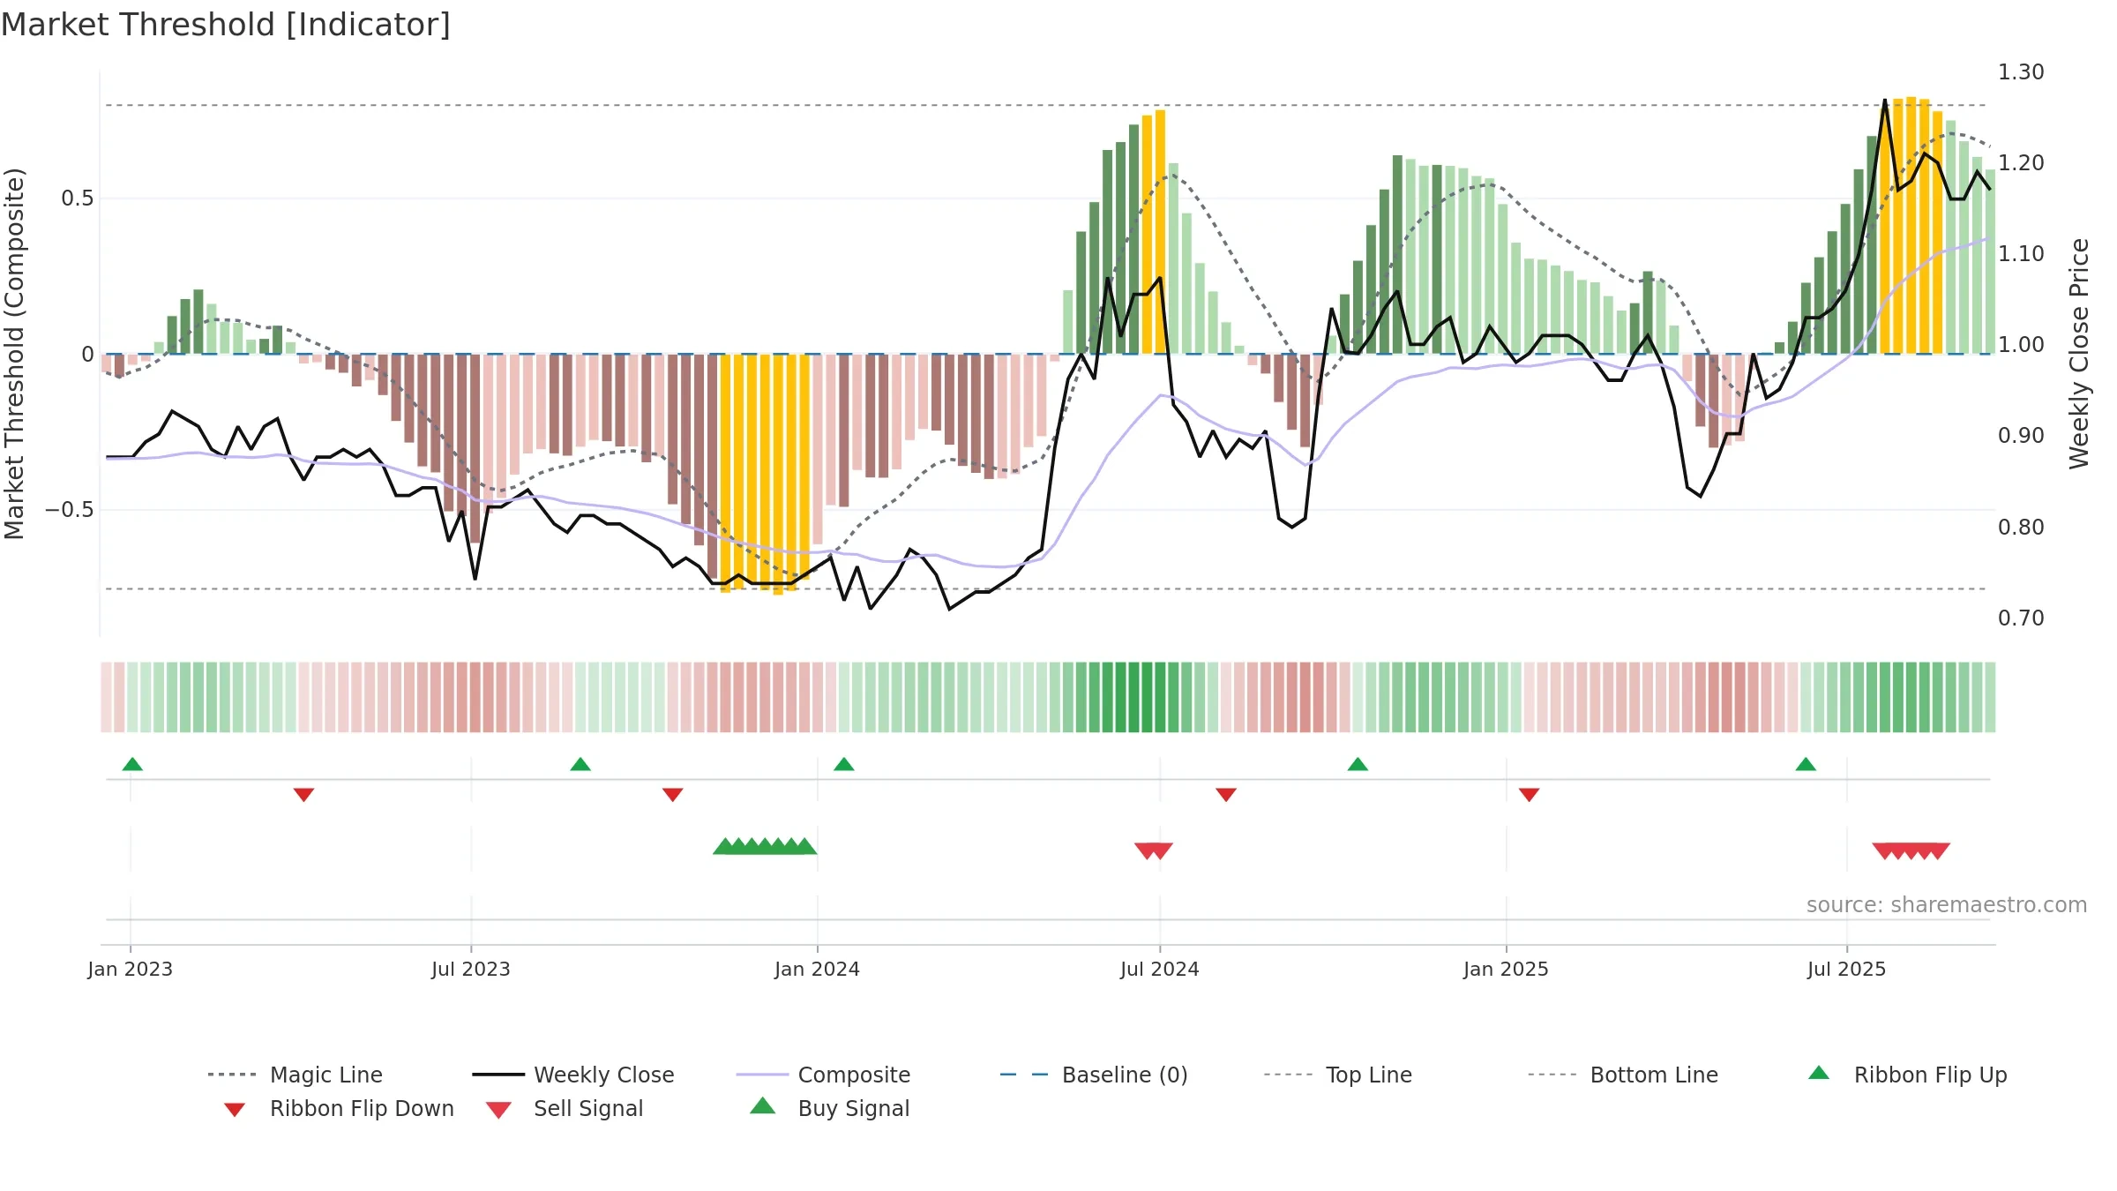Image resolution: width=2117 pixels, height=1191 pixels.
Task: Click the green flip-up triangle near Sep 2023
Action: point(580,764)
